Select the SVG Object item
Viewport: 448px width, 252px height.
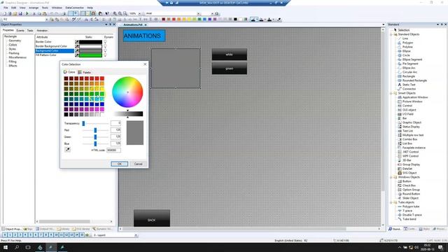click(409, 173)
